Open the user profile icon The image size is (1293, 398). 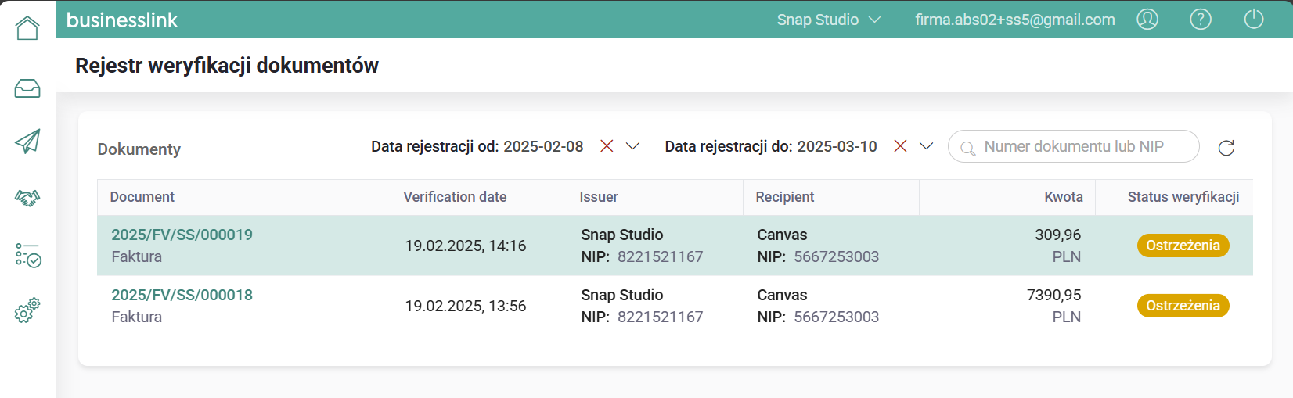1147,20
